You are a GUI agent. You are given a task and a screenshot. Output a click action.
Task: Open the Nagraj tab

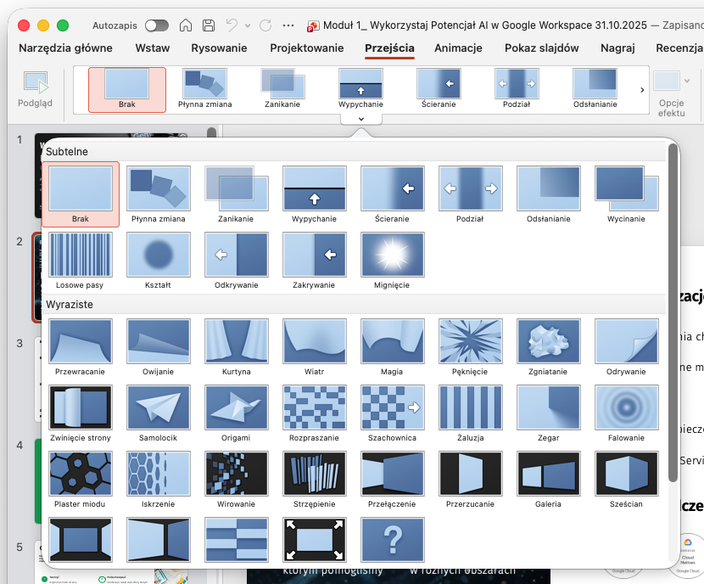tap(617, 48)
